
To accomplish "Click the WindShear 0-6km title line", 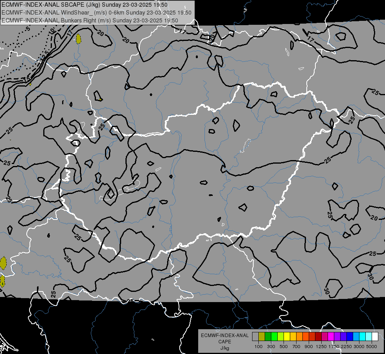I will pyautogui.click(x=96, y=13).
